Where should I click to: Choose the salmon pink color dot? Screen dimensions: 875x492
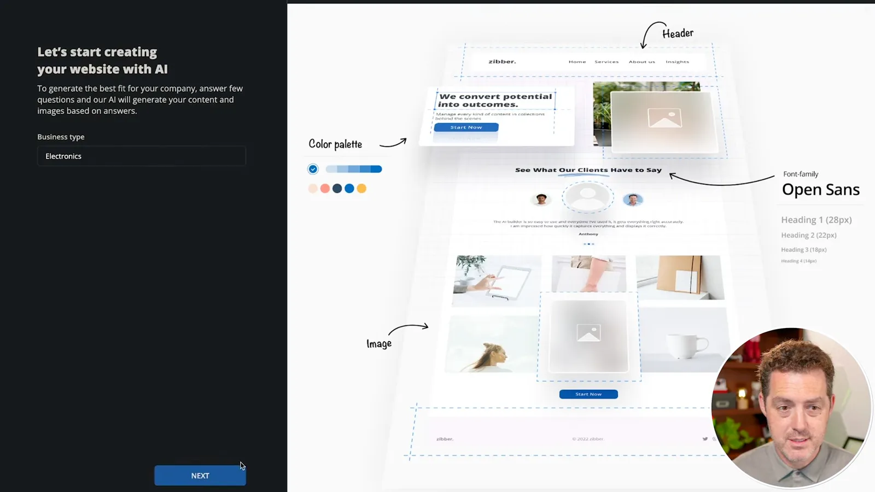[x=325, y=189]
